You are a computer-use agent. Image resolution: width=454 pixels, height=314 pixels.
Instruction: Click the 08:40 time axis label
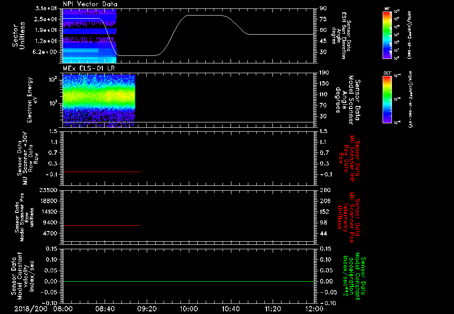click(105, 309)
